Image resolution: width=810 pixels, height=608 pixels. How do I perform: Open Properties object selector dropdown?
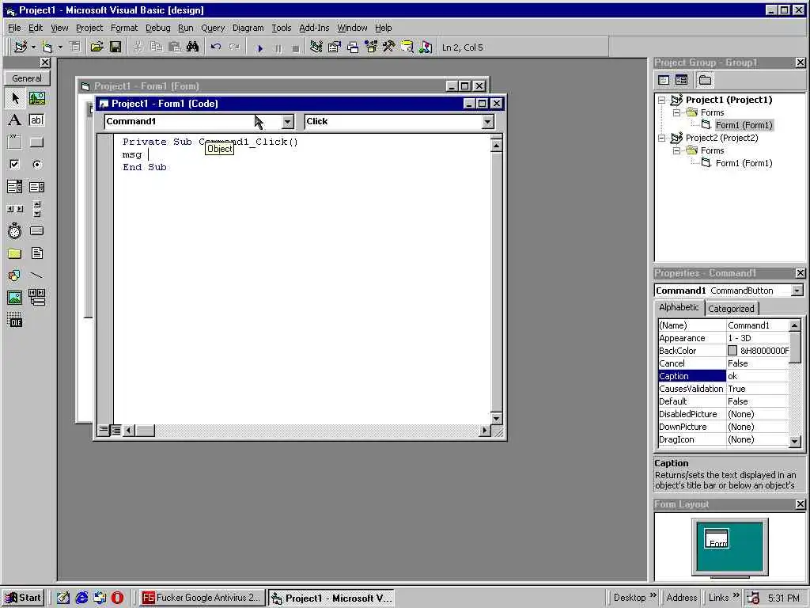797,291
